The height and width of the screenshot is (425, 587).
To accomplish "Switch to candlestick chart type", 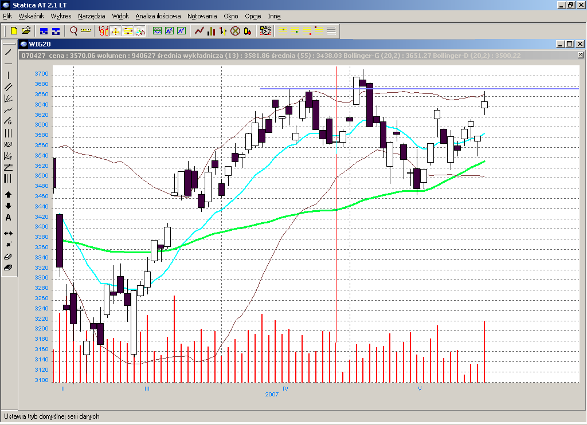I will point(248,31).
